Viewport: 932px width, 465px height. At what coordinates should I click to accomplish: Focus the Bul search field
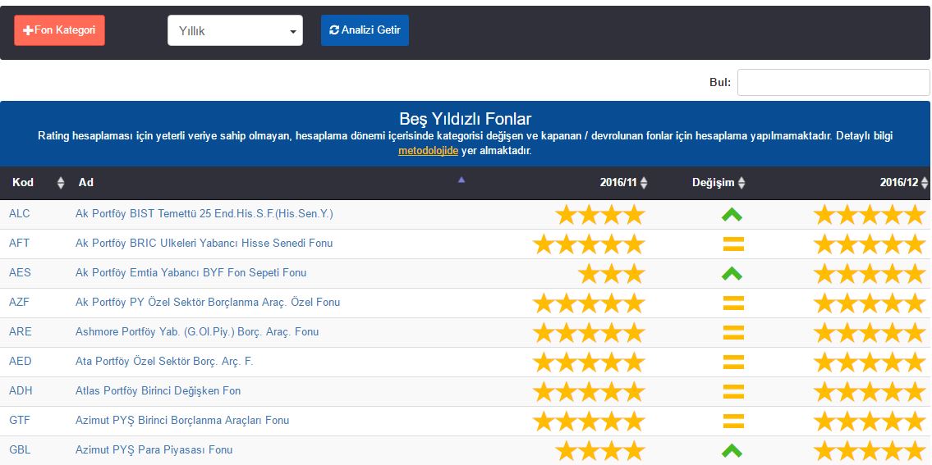[x=833, y=83]
